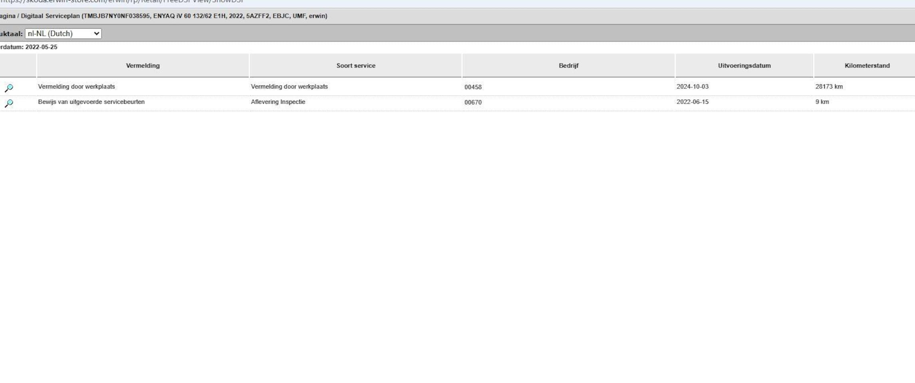Viewport: 915px width, 383px height.
Task: Click execution date 2022-06-15
Action: pyautogui.click(x=692, y=102)
